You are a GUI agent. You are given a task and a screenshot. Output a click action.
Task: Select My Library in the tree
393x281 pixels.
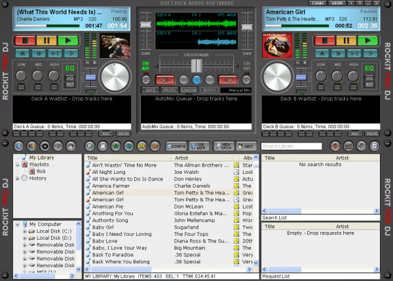coord(42,157)
